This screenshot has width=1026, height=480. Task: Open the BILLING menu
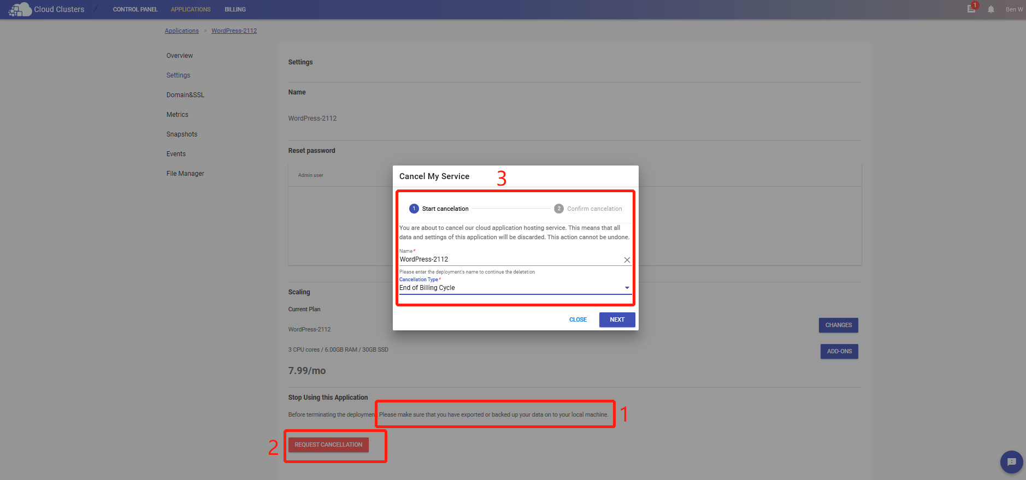[x=235, y=9]
